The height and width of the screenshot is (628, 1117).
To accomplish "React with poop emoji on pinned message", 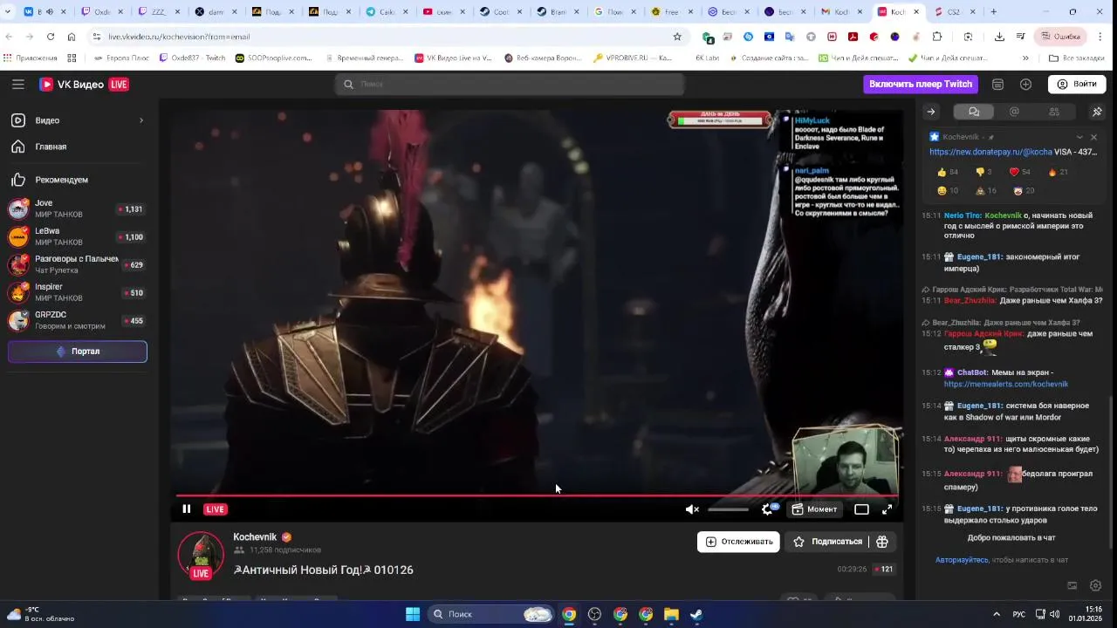I will (986, 190).
